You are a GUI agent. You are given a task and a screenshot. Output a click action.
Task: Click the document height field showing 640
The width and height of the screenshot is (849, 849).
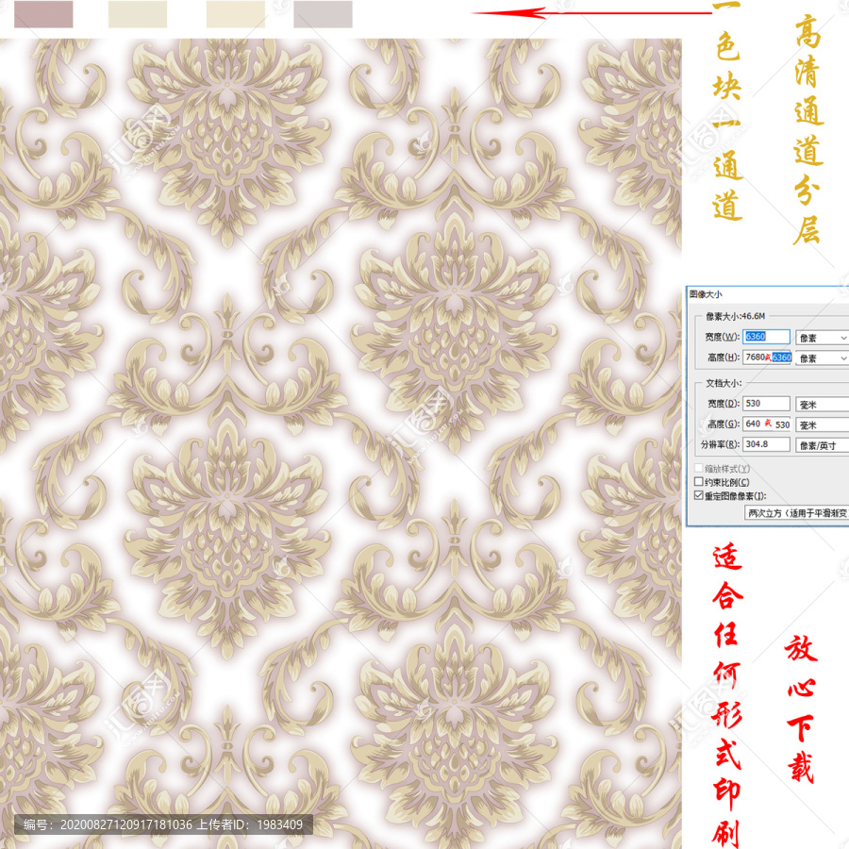click(766, 424)
